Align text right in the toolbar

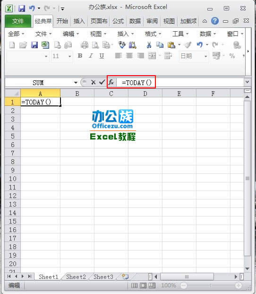(141, 56)
